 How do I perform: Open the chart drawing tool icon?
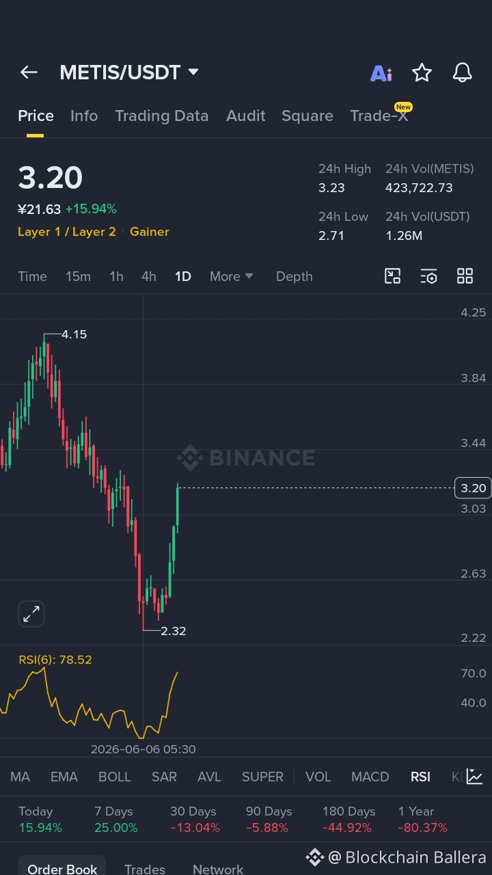point(392,276)
